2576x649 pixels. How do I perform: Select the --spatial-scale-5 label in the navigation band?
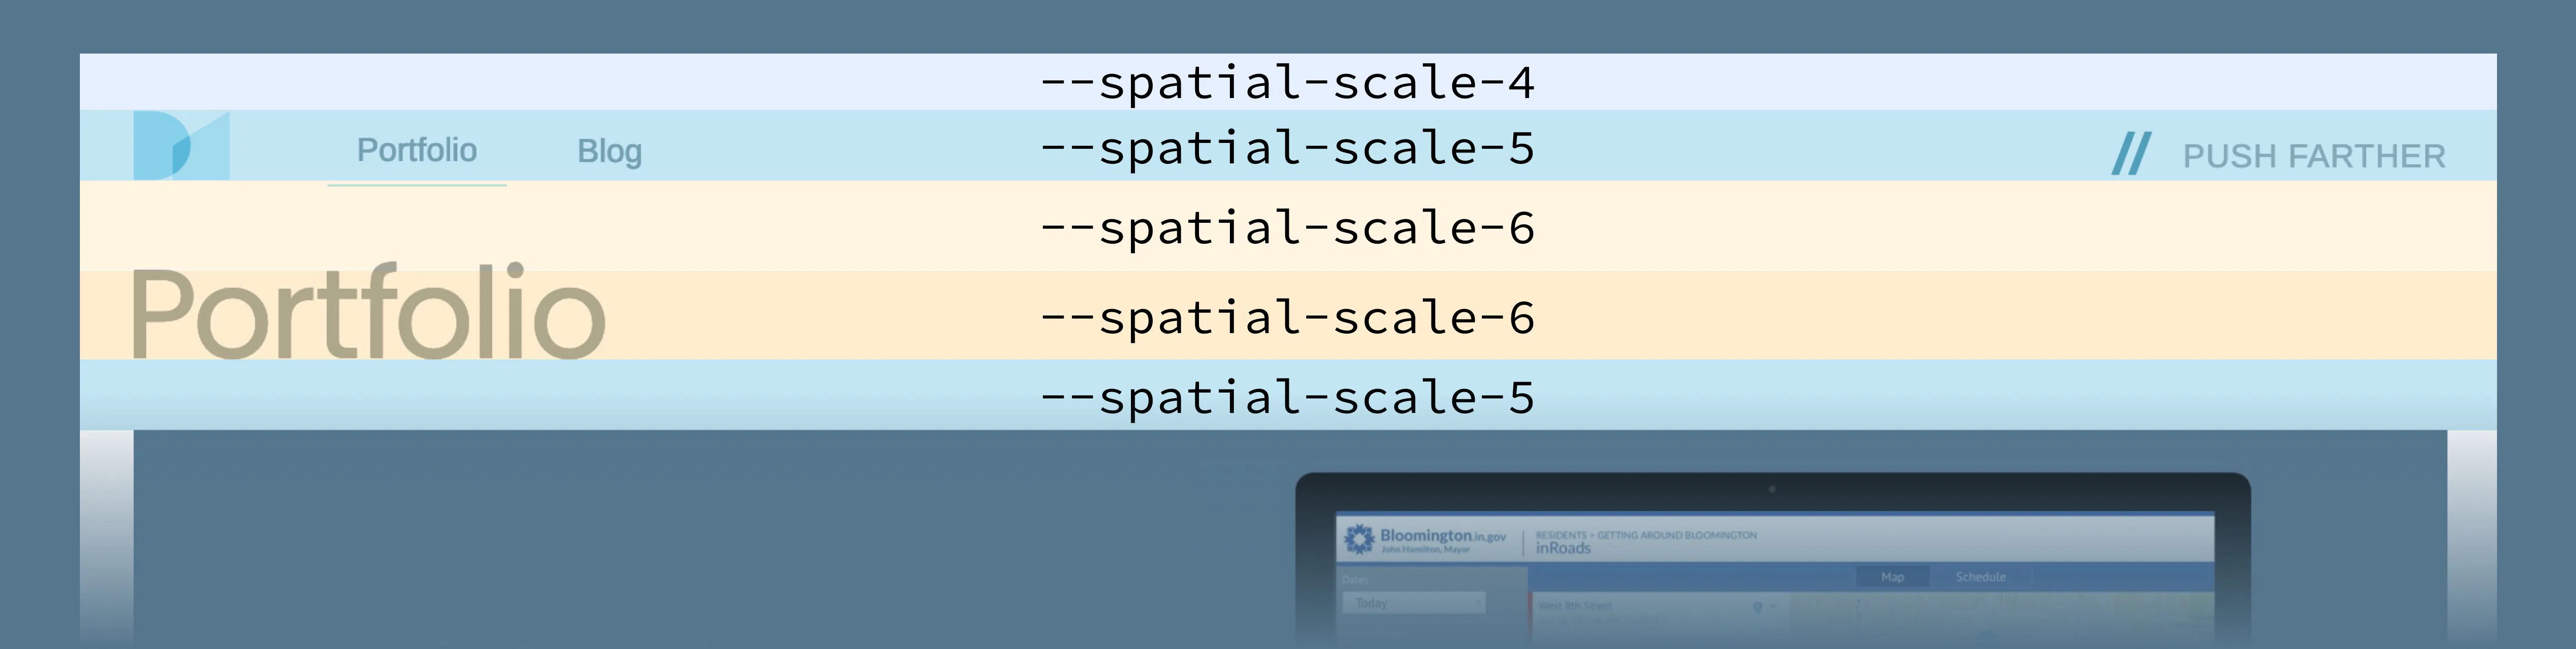pos(1287,148)
